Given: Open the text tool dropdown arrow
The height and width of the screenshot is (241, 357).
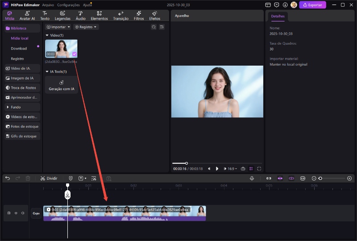Looking at the screenshot, I should coord(86,179).
